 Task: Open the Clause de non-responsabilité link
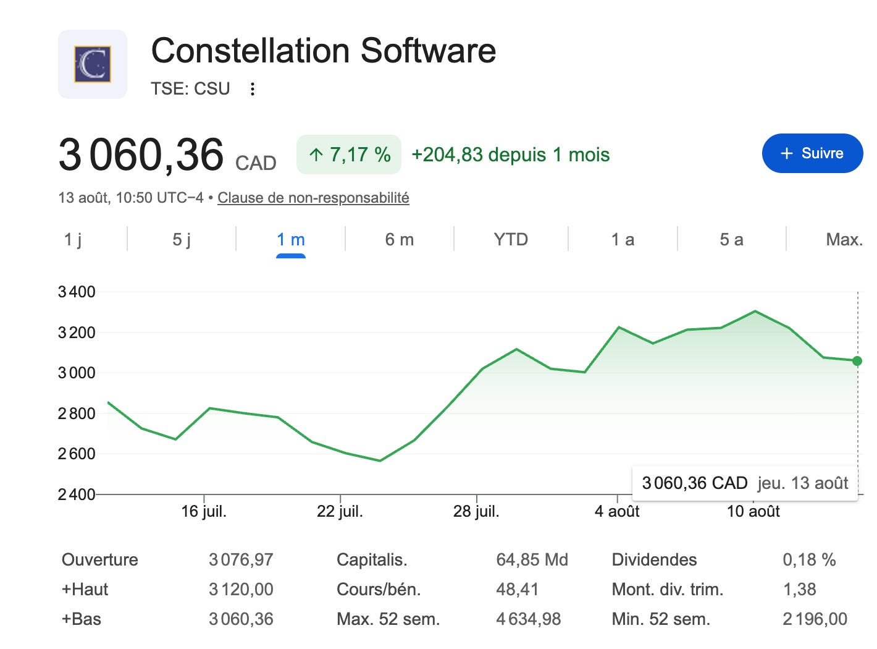click(x=313, y=198)
